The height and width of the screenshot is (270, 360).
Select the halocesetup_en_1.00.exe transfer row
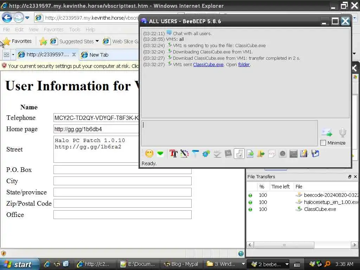coord(303,202)
